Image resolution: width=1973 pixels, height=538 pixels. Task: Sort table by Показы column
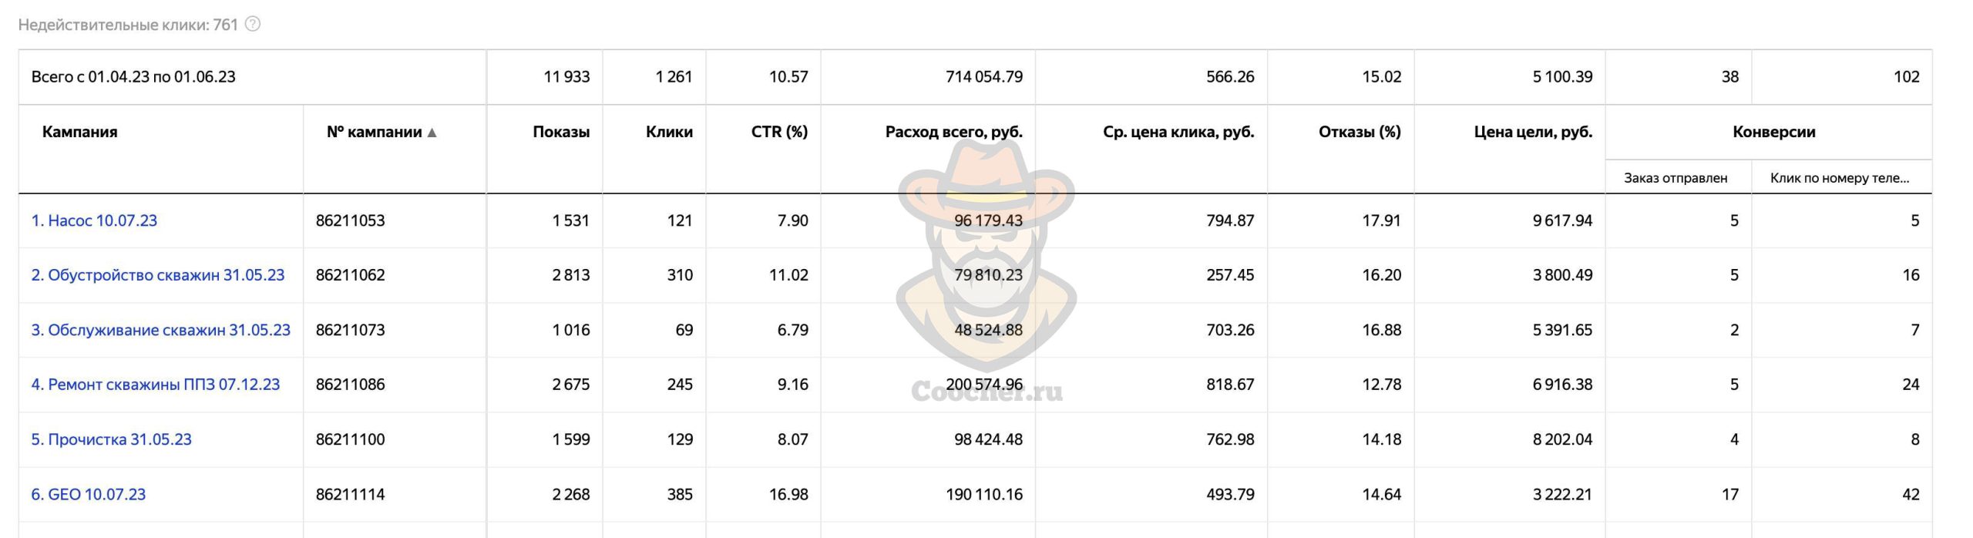(560, 132)
